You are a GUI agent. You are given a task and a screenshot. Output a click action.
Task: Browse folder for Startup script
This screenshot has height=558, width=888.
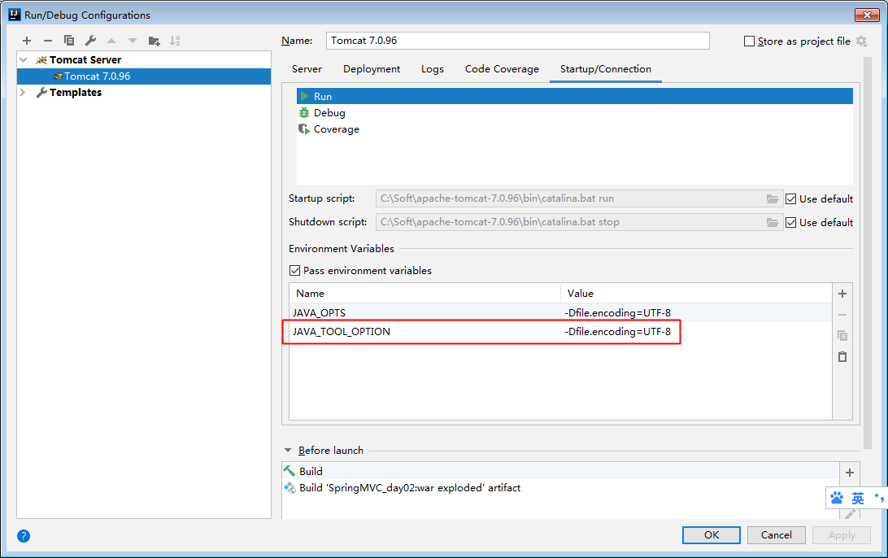[x=772, y=198]
